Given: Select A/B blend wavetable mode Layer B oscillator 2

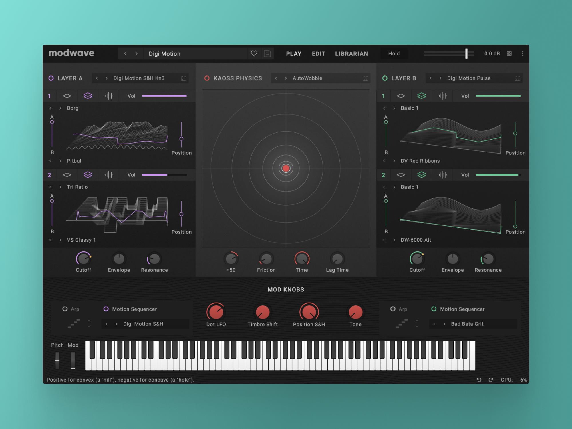Looking at the screenshot, I should coord(422,175).
